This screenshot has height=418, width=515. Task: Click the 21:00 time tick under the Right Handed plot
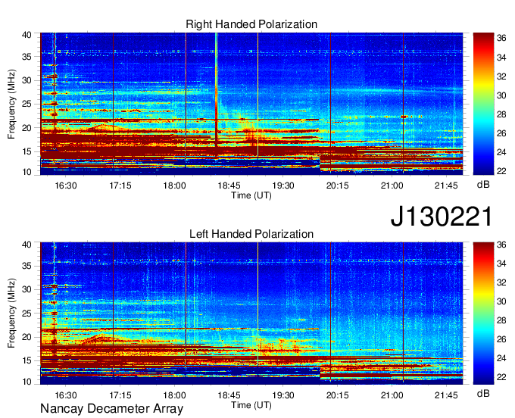click(x=392, y=186)
